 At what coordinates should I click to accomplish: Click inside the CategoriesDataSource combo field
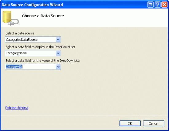pyautogui.click(x=30, y=39)
